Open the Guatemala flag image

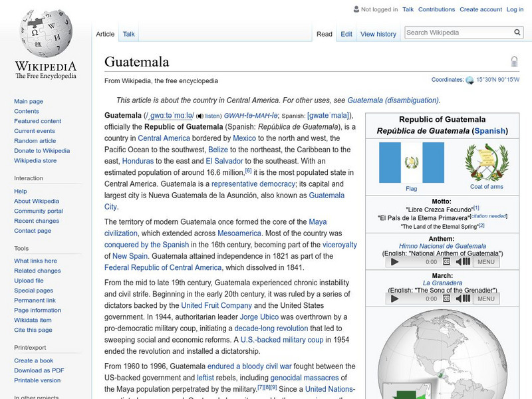412,162
